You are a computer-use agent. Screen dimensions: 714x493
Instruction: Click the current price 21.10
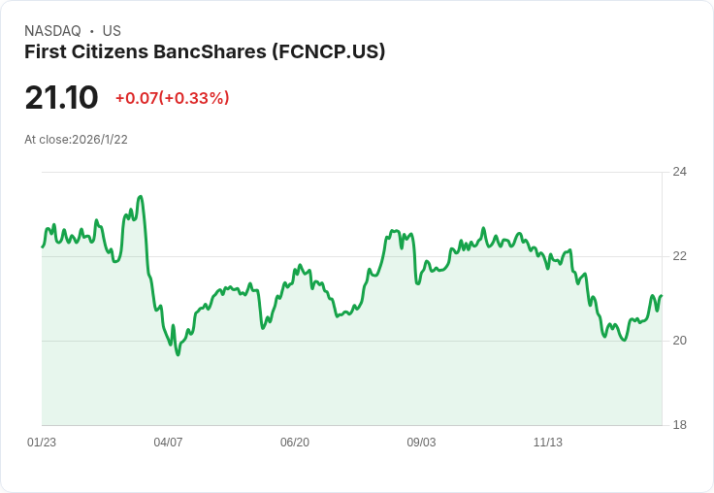point(61,98)
